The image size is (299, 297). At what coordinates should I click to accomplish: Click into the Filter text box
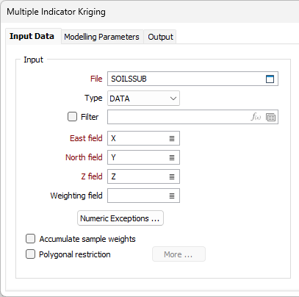click(x=179, y=117)
